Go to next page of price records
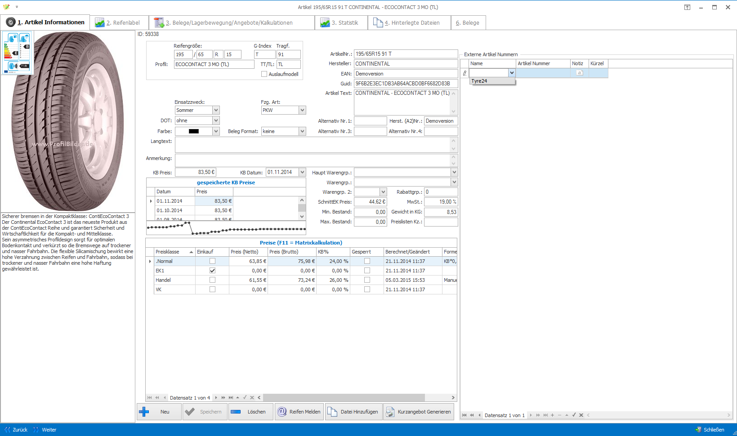Screen dimensions: 737x436 click(223, 398)
